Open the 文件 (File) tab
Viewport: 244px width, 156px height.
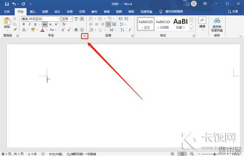[x=7, y=12]
